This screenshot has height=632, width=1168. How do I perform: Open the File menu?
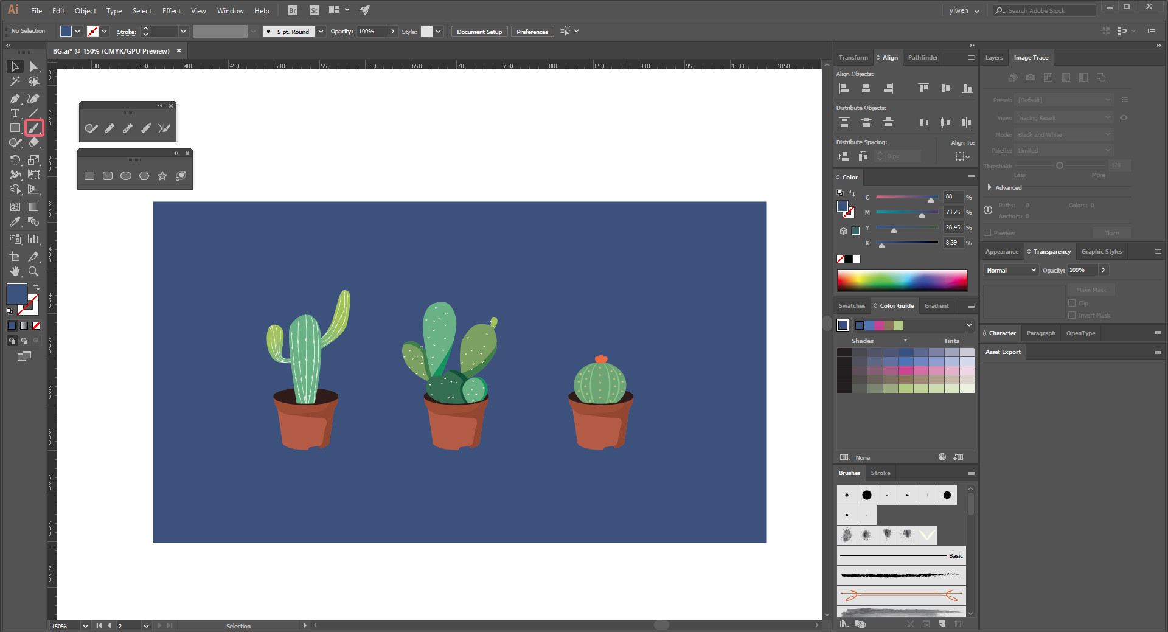click(x=36, y=11)
